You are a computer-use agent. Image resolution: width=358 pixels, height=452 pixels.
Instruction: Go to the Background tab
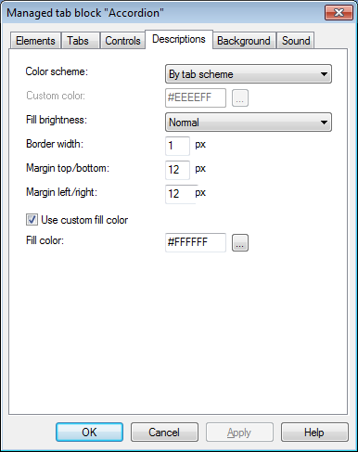(244, 41)
